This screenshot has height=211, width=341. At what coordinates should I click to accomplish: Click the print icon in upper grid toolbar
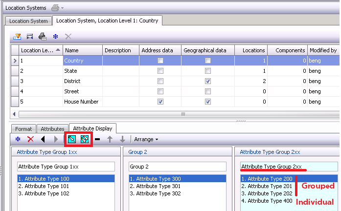coord(43,37)
